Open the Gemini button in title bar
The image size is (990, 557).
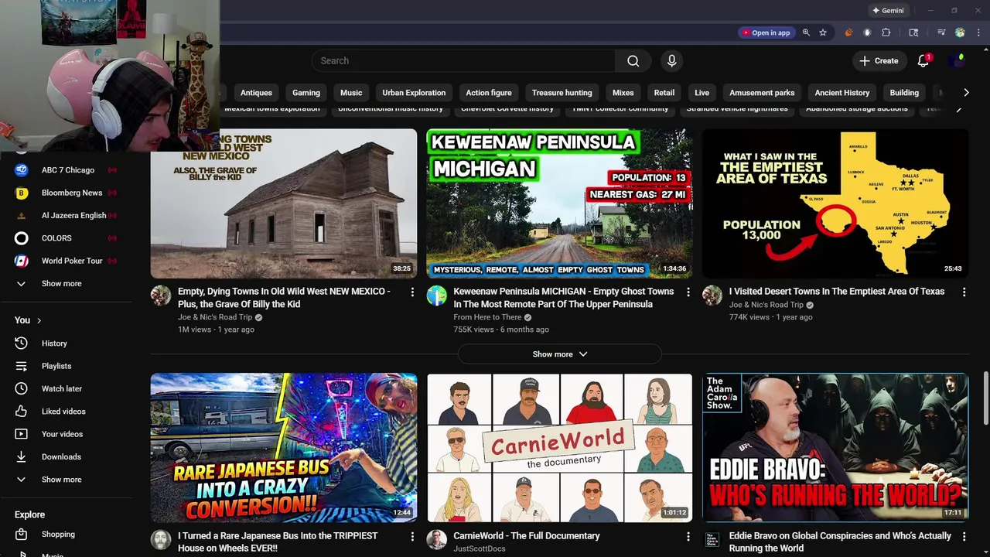pos(888,11)
